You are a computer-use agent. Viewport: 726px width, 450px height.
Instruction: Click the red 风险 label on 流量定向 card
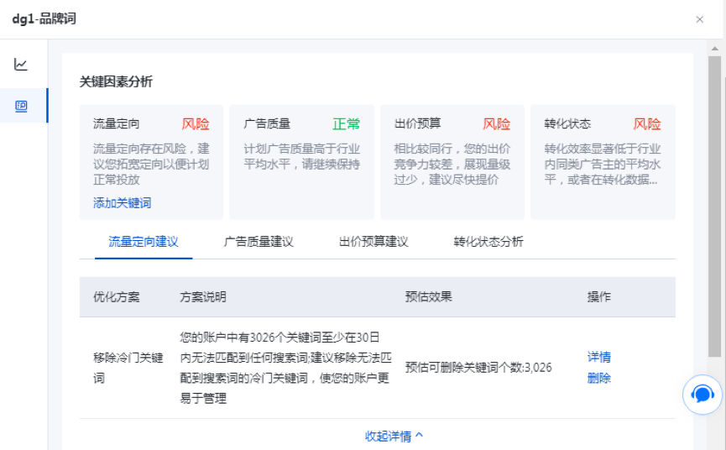point(196,124)
